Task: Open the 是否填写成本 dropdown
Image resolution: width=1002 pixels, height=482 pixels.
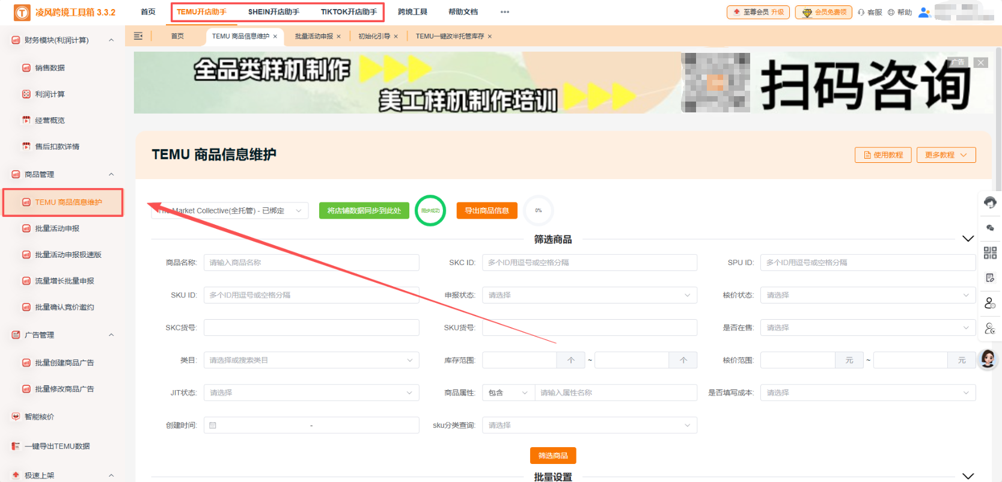Action: (868, 392)
